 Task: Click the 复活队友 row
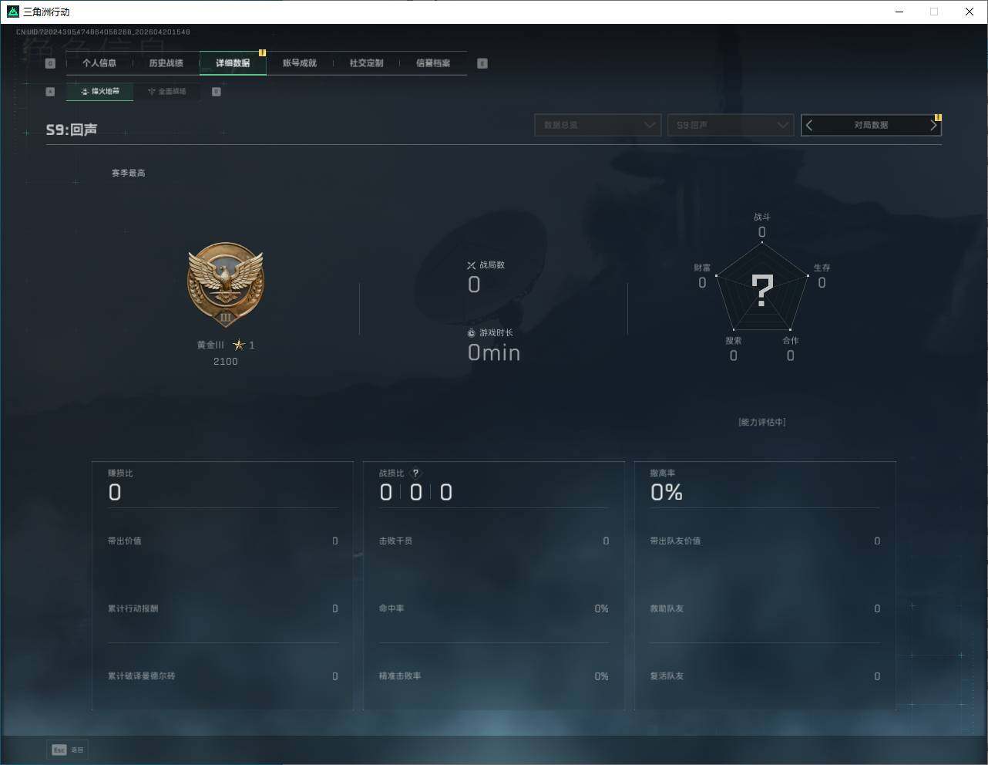point(765,676)
